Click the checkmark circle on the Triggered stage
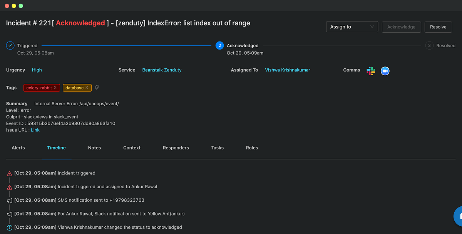 click(x=10, y=45)
